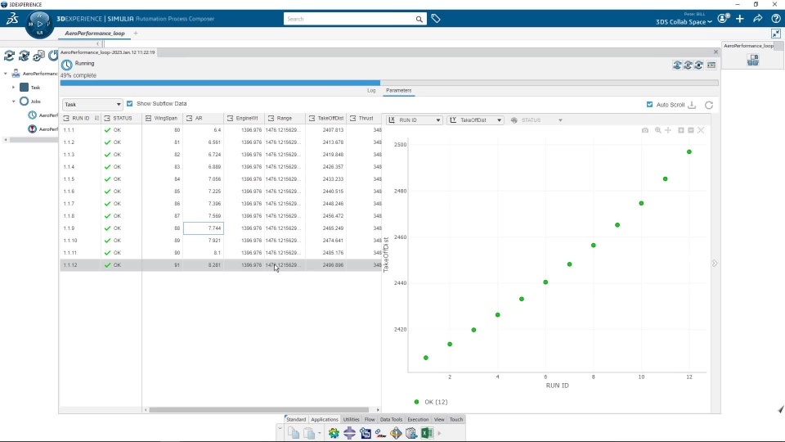This screenshot has height=442, width=785.
Task: Select the purple valve icon in the action bar
Action: pos(349,433)
